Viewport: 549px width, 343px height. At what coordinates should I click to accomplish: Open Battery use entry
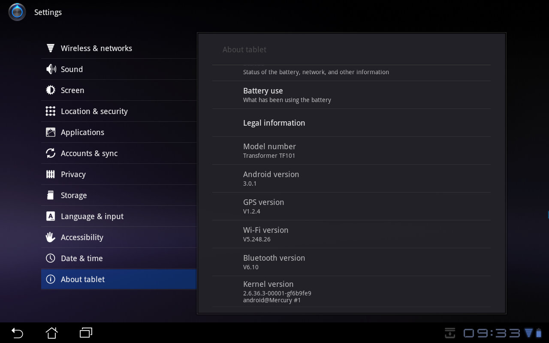point(351,95)
